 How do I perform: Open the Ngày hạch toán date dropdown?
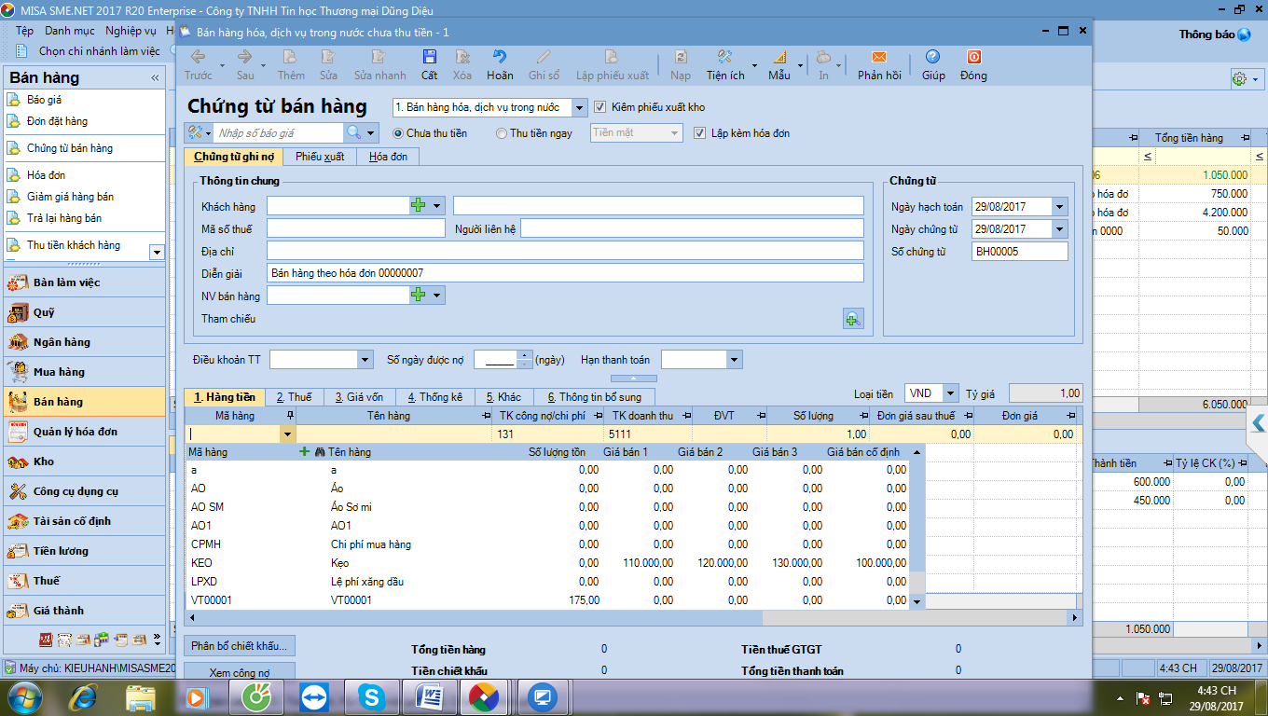click(x=1059, y=207)
